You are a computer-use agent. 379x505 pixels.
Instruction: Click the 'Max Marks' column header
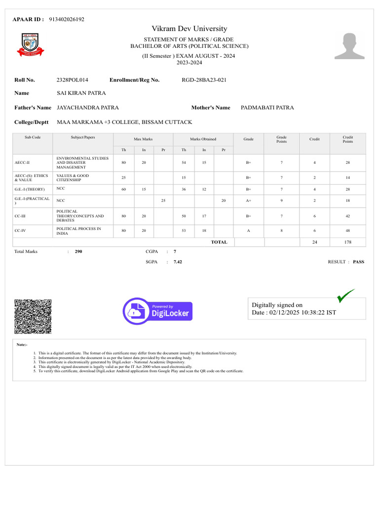(143, 139)
